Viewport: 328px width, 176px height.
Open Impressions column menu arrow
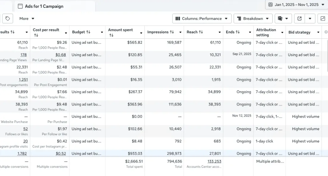180,32
